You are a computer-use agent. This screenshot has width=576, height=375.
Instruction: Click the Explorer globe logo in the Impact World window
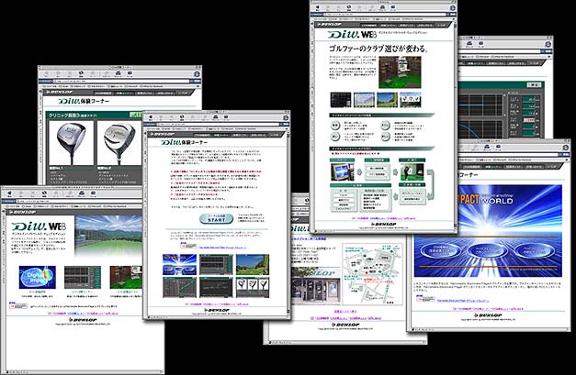tap(565, 148)
